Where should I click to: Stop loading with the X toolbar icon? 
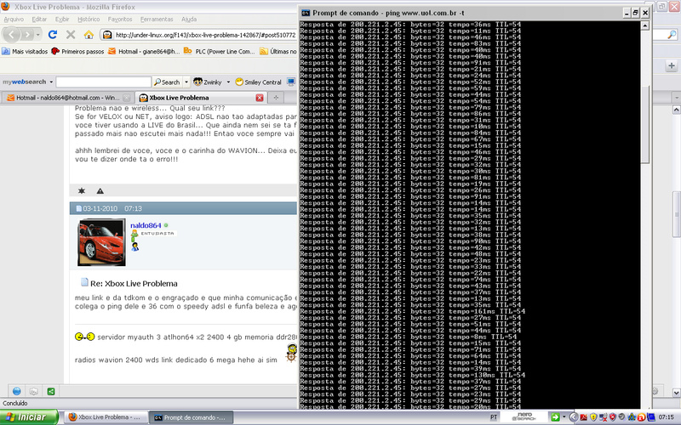71,34
